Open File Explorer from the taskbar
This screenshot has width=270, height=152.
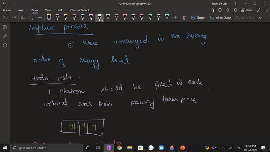pos(130,148)
